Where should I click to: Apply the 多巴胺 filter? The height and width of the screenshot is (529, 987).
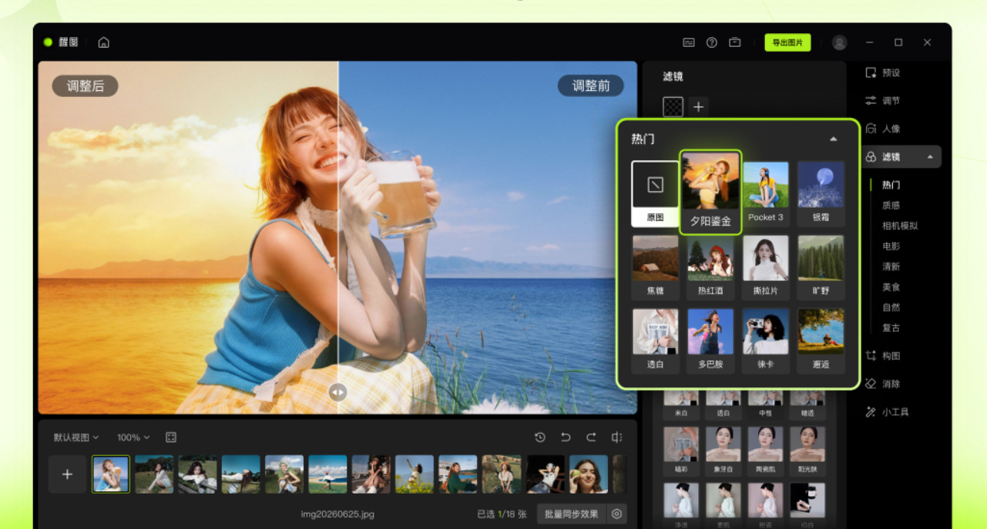pos(710,340)
